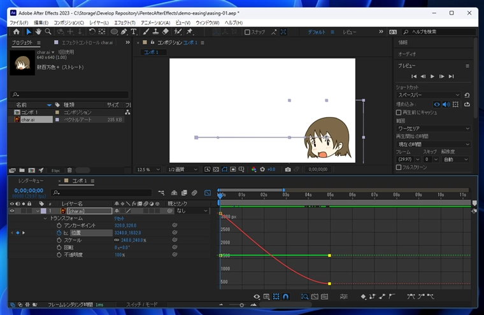The width and height of the screenshot is (484, 315).
Task: Select the Pen tool
Action: click(x=124, y=31)
